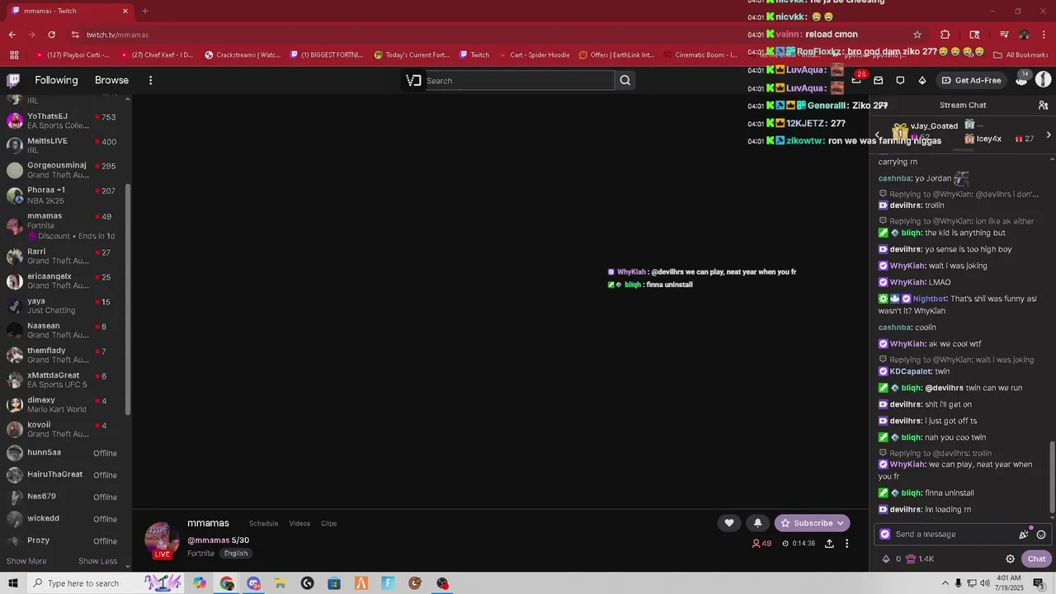The image size is (1056, 594).
Task: Share the stream with the share icon
Action: pyautogui.click(x=829, y=544)
